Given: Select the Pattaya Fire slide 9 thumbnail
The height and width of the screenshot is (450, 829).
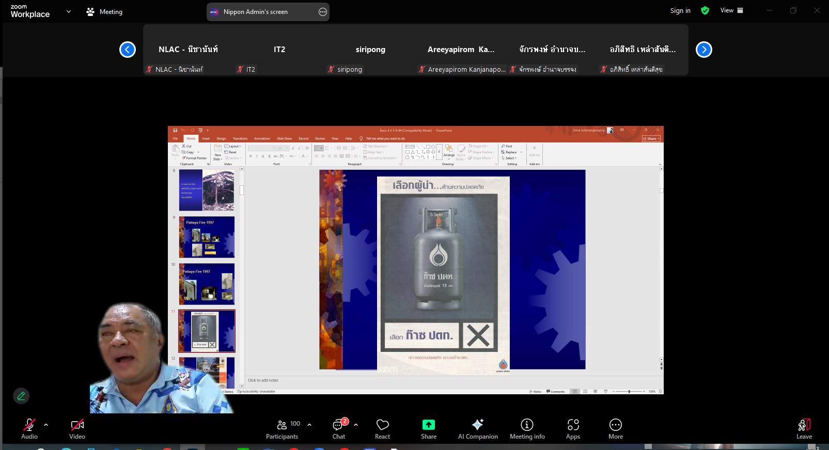Looking at the screenshot, I should click(207, 237).
